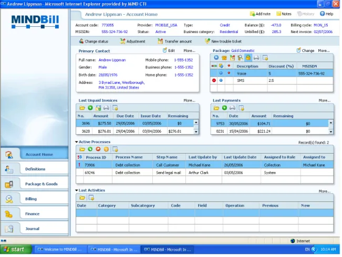Image resolution: width=342 pixels, height=257 pixels.
Task: Create a New trouble ticket
Action: (223, 41)
